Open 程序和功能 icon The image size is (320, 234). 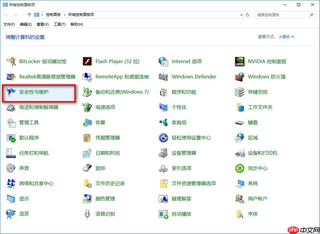click(x=163, y=92)
